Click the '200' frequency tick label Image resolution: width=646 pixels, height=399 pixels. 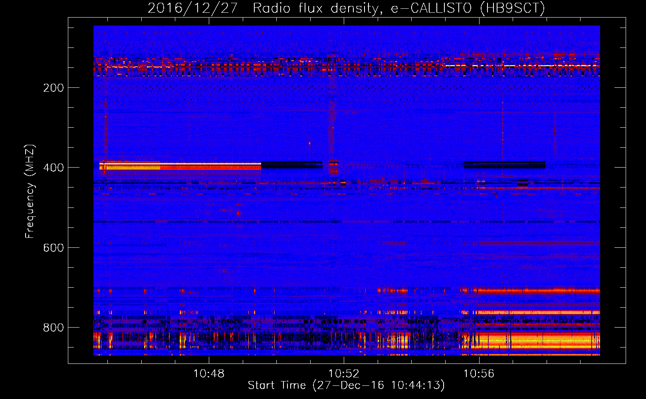click(x=54, y=88)
